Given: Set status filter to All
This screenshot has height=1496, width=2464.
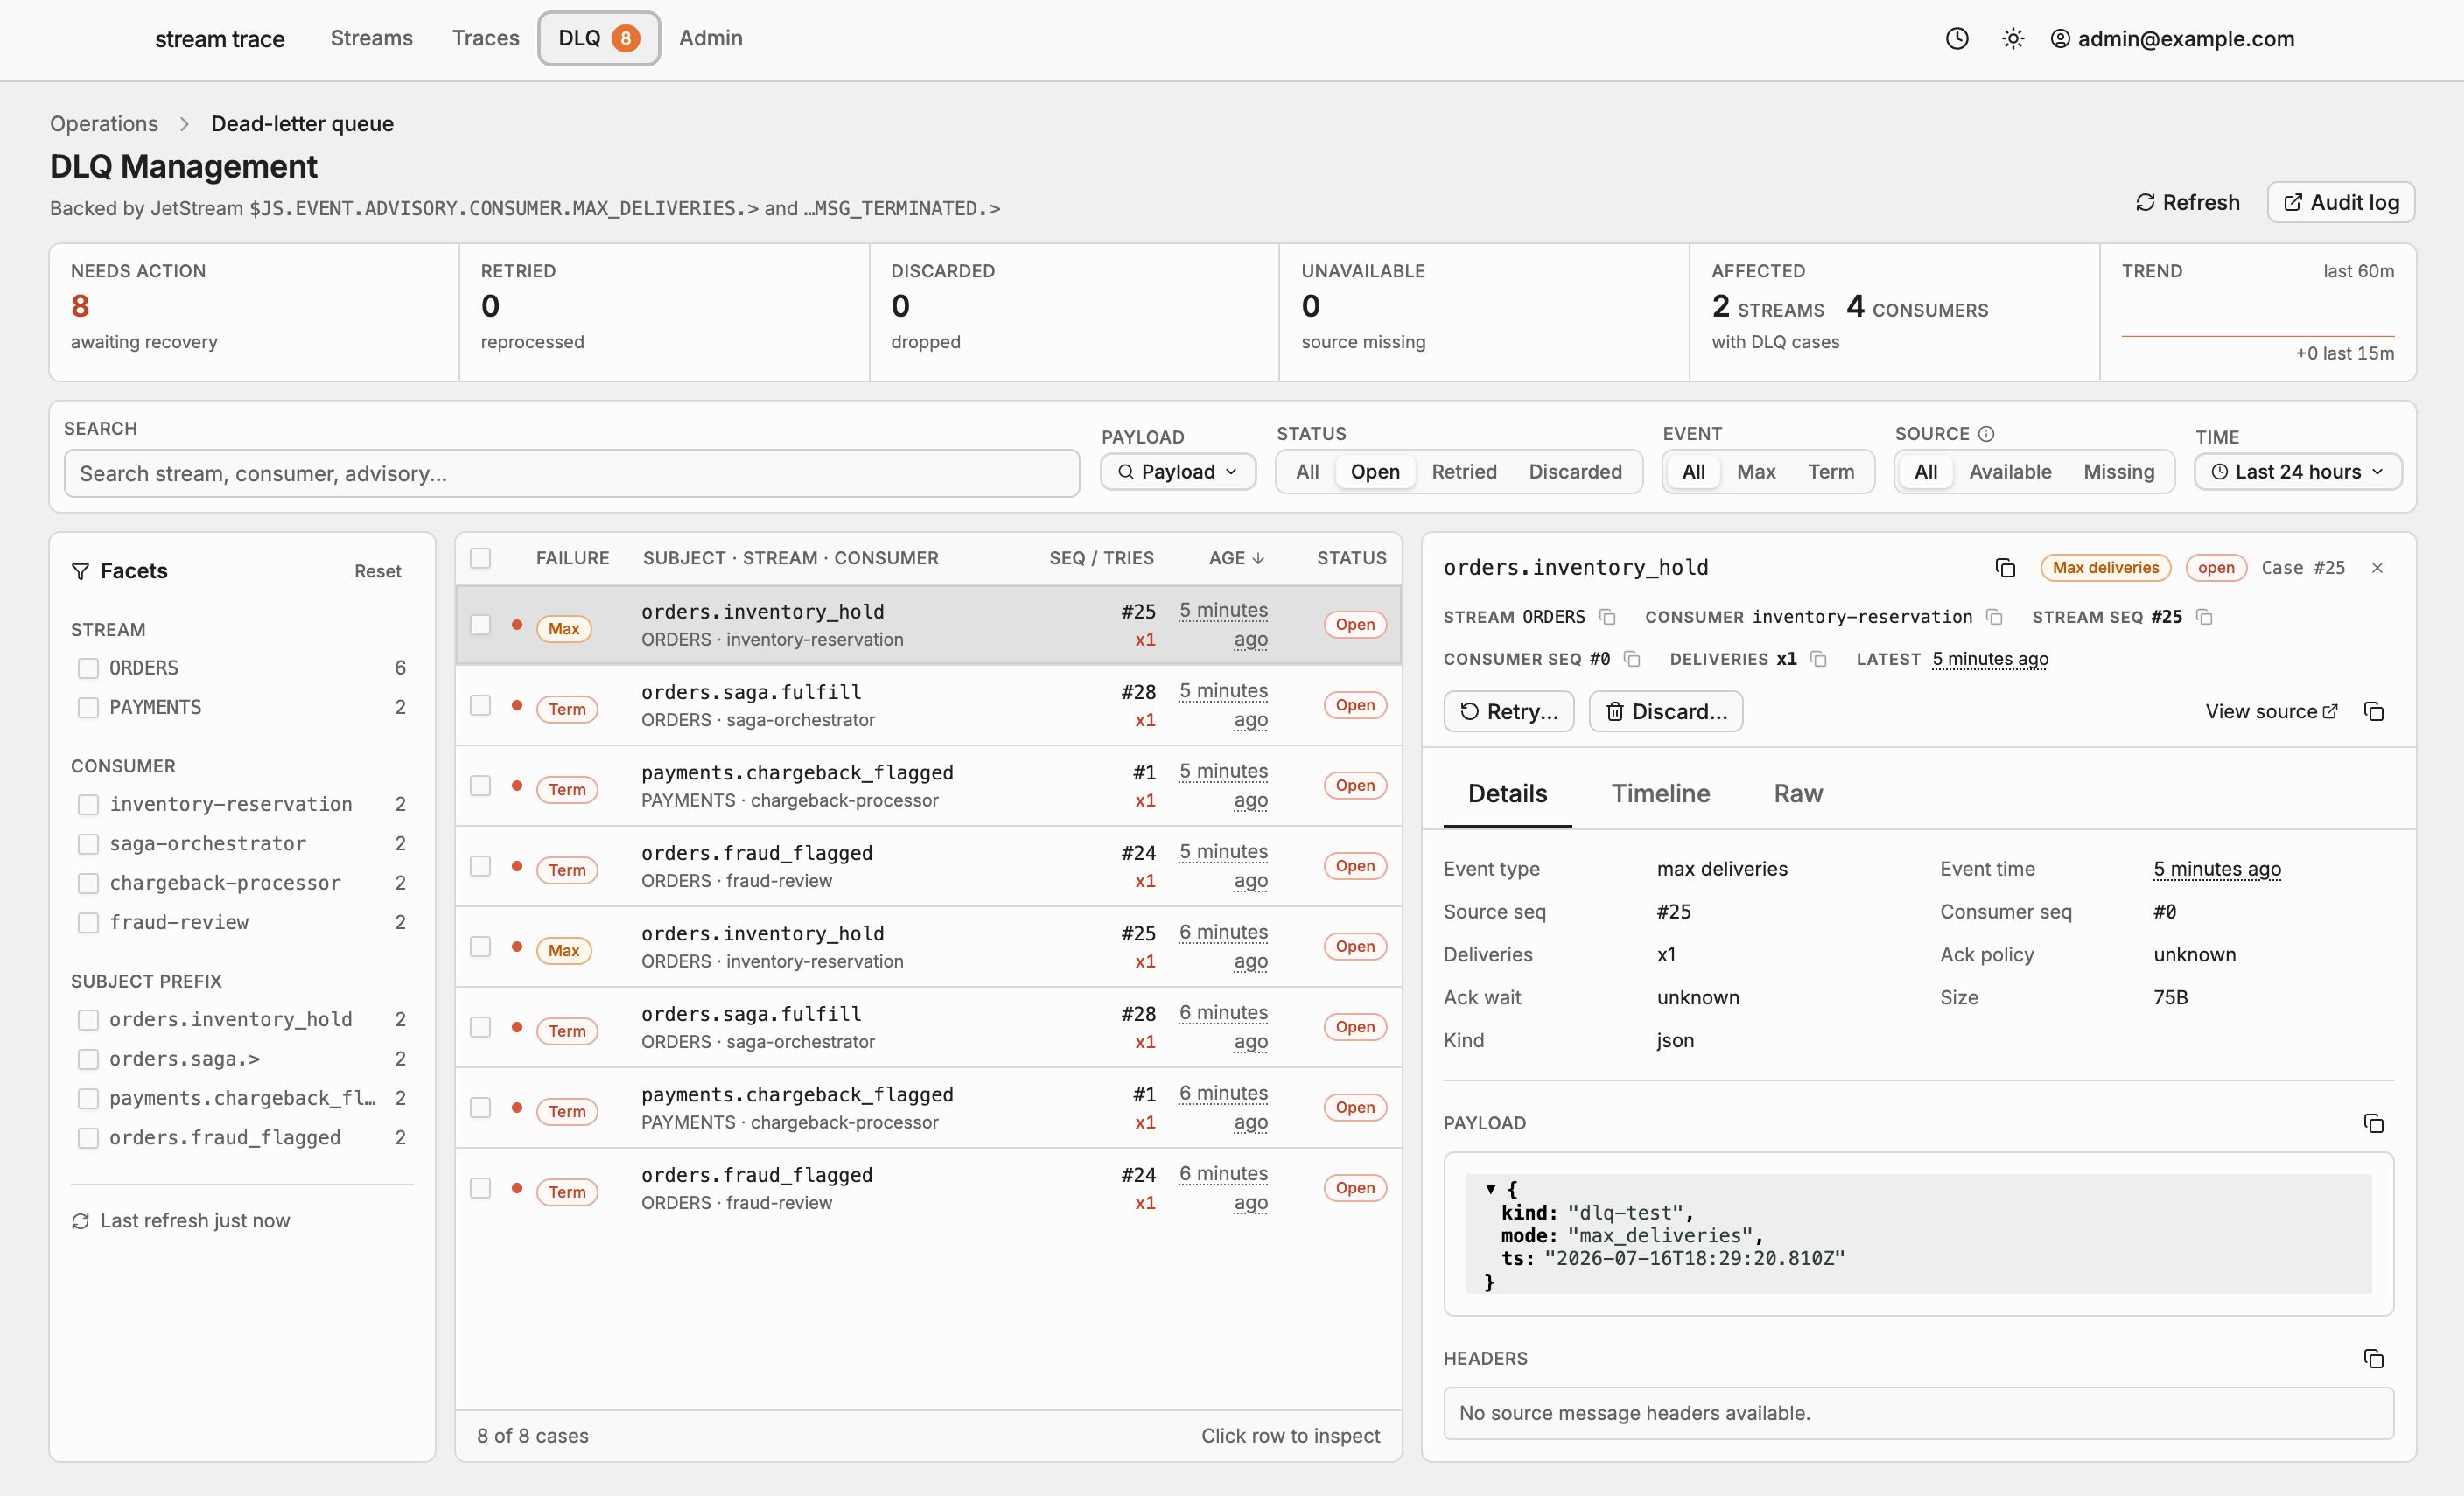Looking at the screenshot, I should tap(1307, 472).
